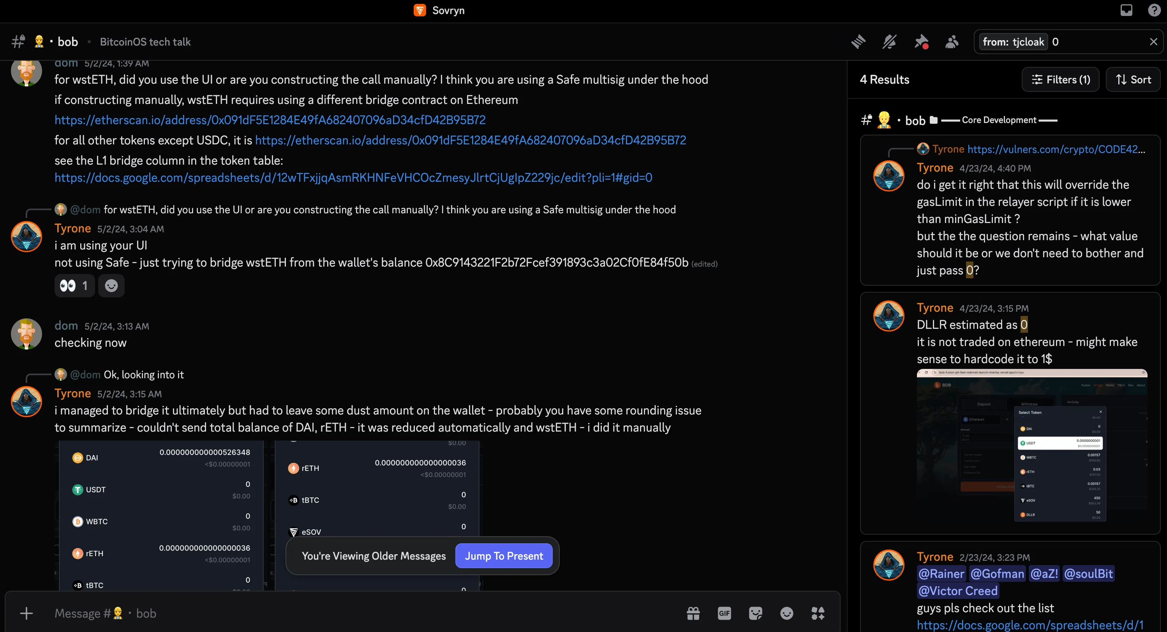Click the '4 Results' heading

[884, 80]
